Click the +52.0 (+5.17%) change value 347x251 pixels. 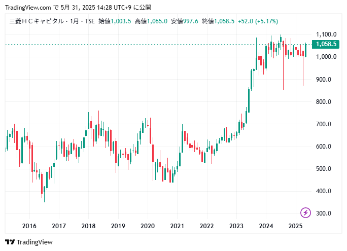coord(258,21)
